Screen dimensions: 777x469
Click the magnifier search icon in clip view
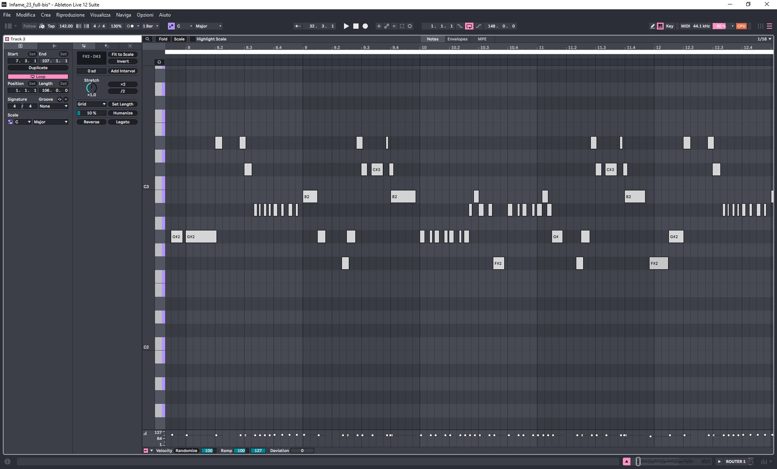tap(148, 39)
